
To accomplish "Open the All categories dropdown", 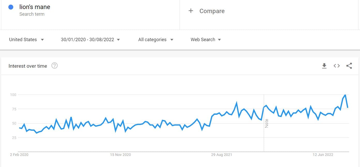I will pos(156,40).
